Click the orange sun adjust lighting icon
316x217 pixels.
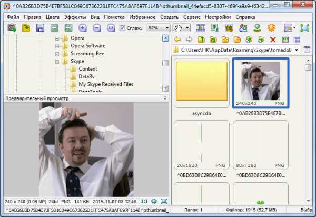[271, 28]
